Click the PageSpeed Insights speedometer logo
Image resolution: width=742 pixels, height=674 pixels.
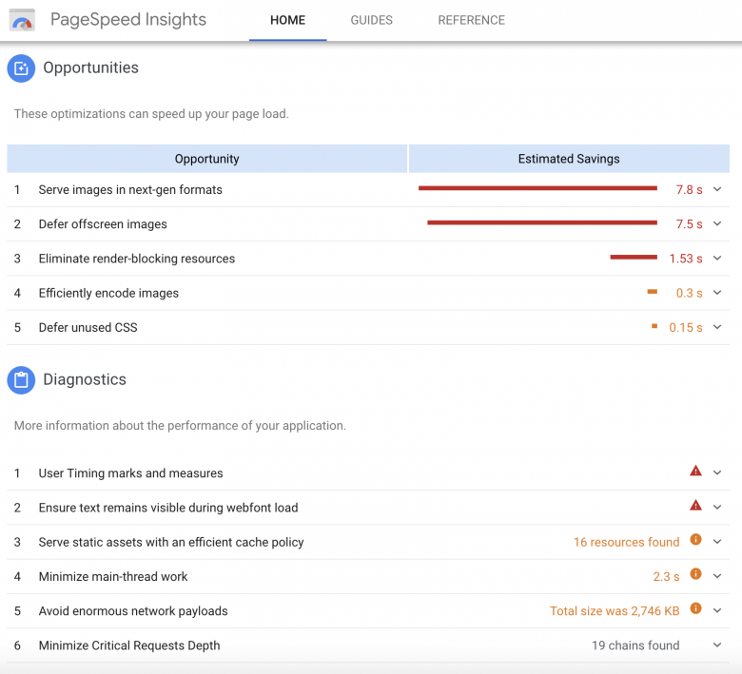point(22,20)
